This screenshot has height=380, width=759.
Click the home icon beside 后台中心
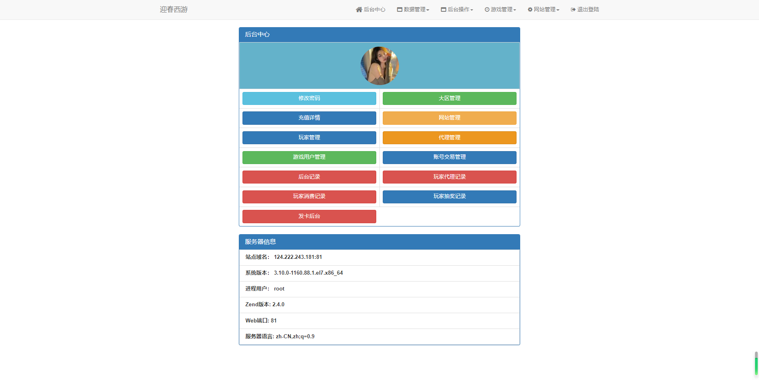click(x=359, y=9)
